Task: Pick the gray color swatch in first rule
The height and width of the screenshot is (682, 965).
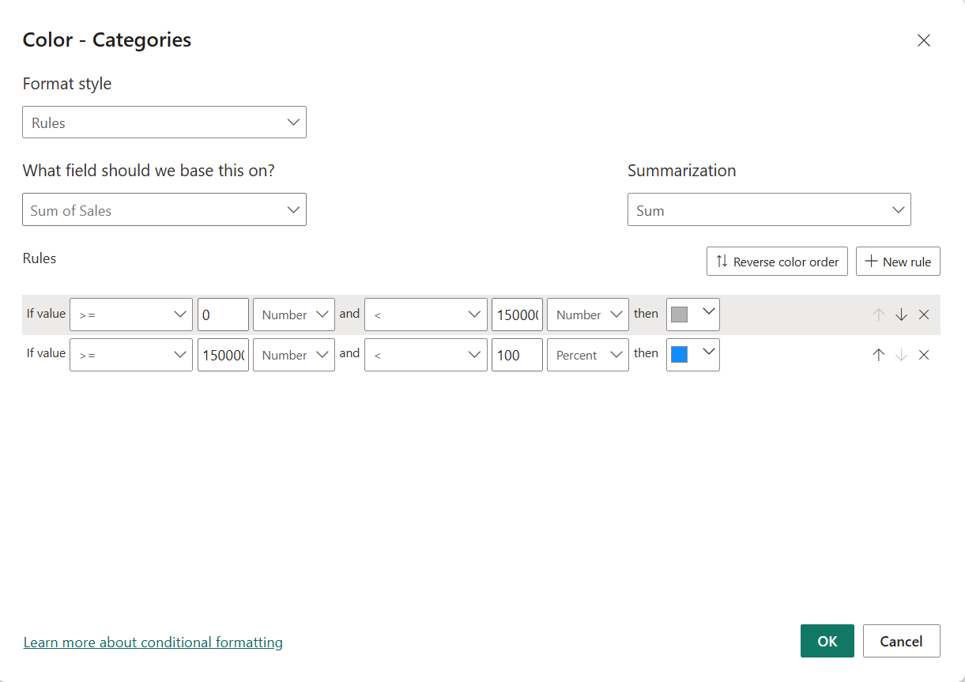Action: click(x=679, y=315)
